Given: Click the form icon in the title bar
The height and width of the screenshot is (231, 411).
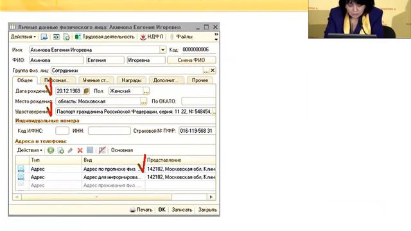Looking at the screenshot, I should click(x=13, y=27).
